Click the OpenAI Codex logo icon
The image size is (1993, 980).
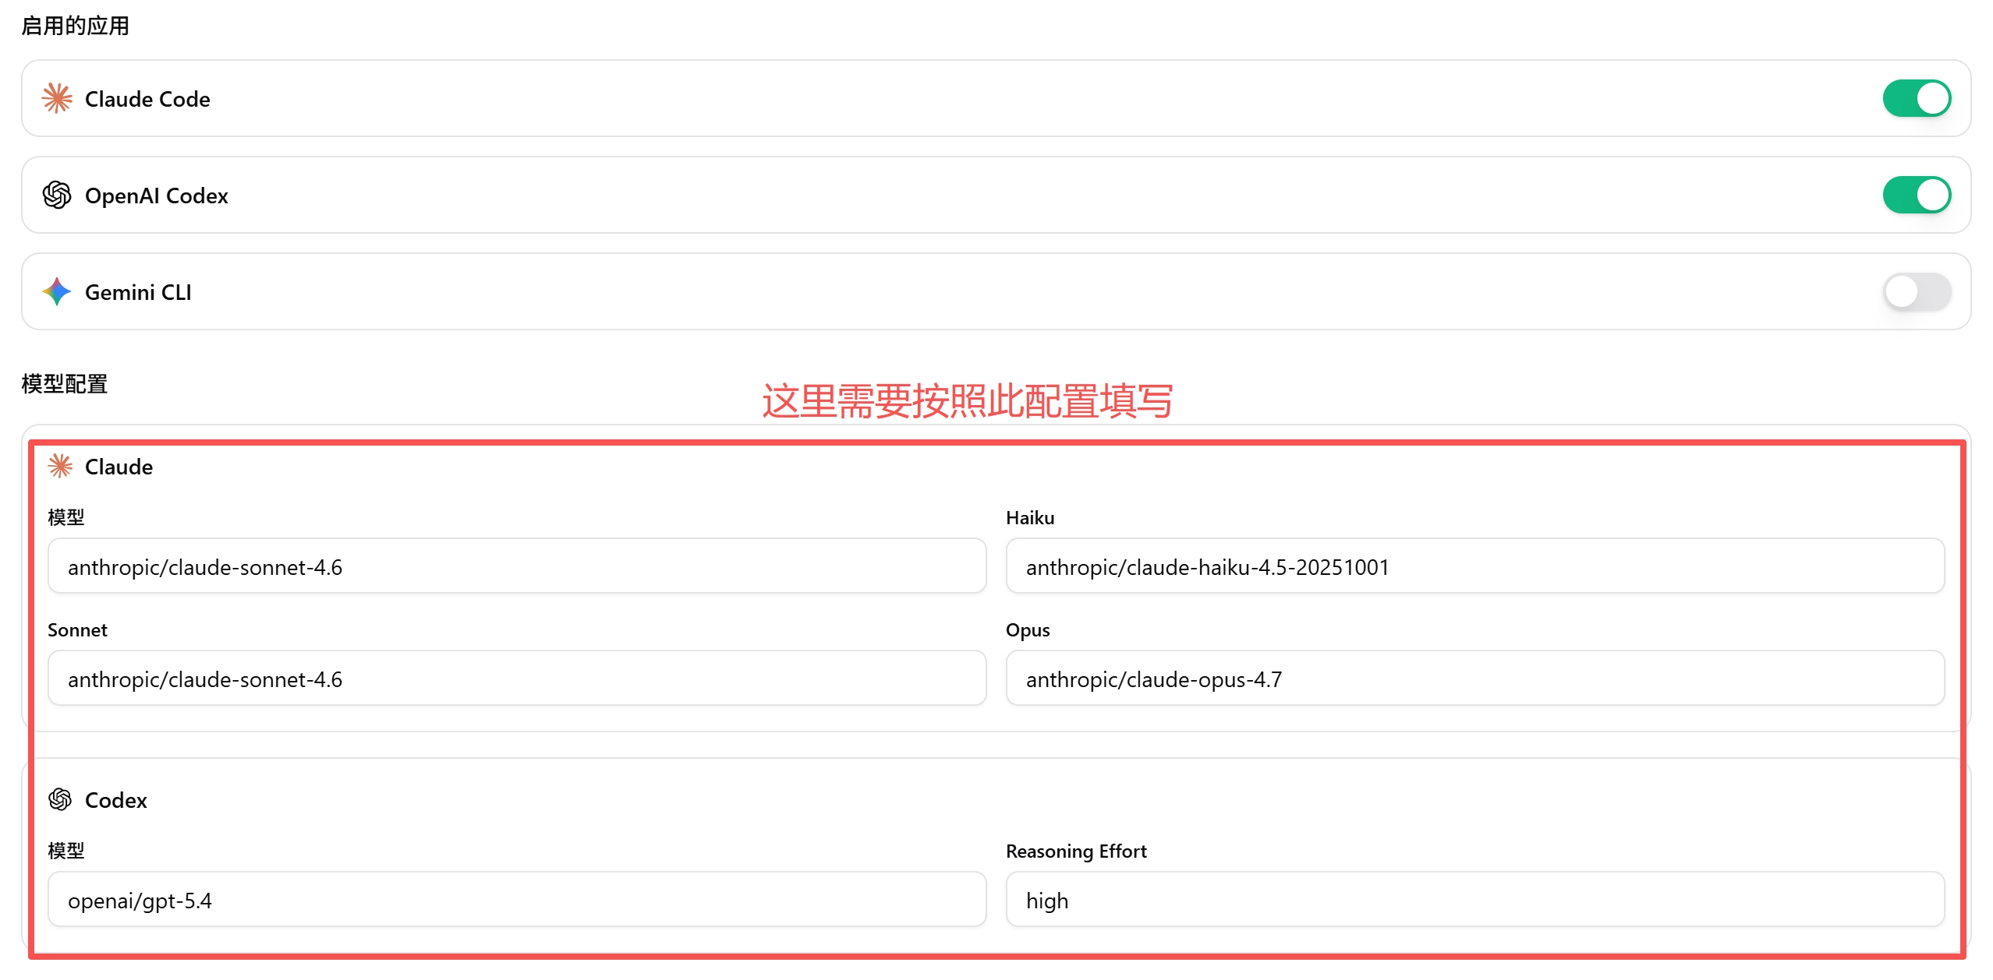point(57,195)
